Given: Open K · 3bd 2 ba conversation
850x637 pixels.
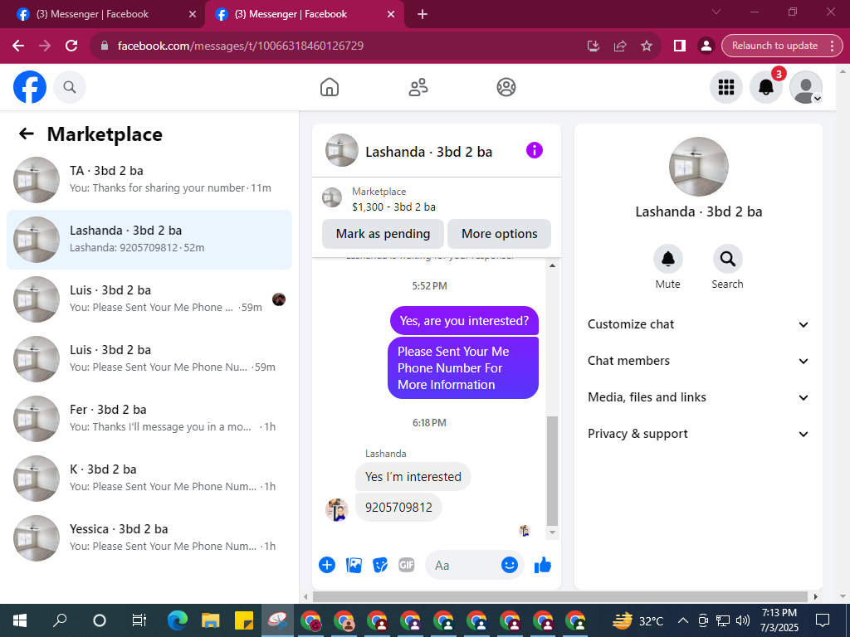Looking at the screenshot, I should coord(149,479).
